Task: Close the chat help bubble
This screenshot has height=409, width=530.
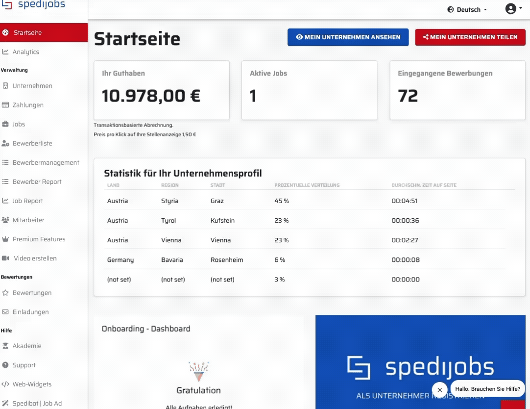Action: coord(439,390)
